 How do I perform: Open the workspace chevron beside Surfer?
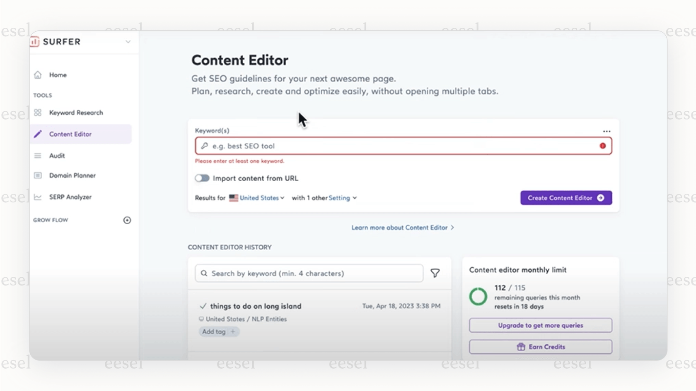pos(128,42)
